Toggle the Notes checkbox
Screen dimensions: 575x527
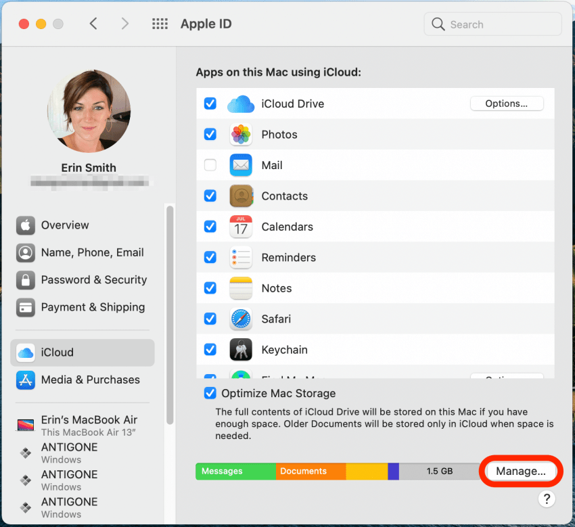(x=210, y=288)
